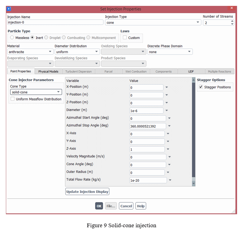
Task: Switch to the Physical Models tab
Action: (48, 72)
